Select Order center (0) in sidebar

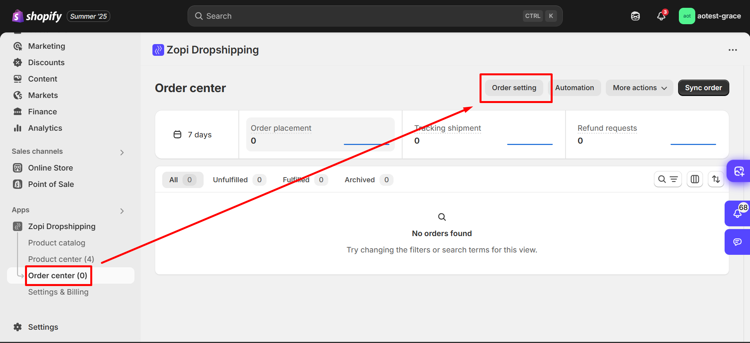(71, 275)
